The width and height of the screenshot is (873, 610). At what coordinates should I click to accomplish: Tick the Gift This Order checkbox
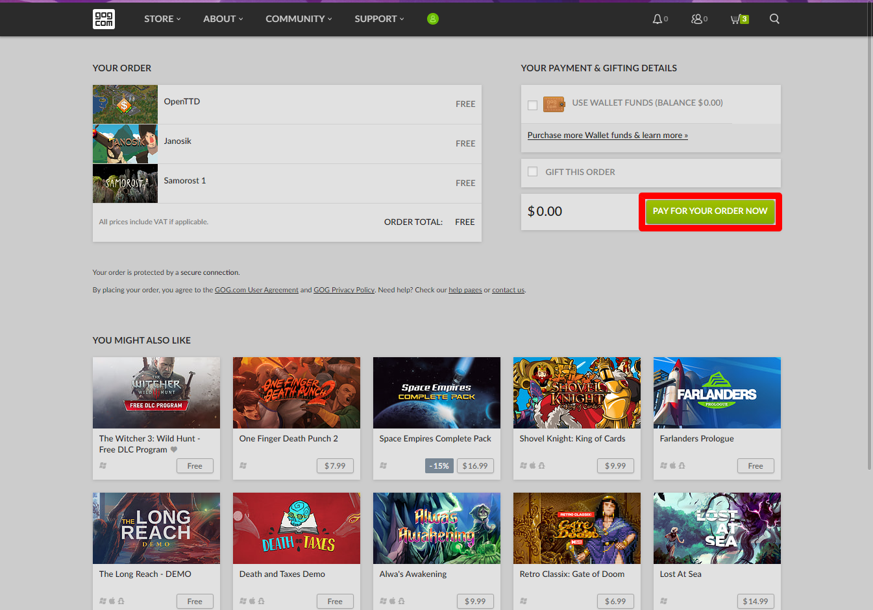click(x=532, y=172)
